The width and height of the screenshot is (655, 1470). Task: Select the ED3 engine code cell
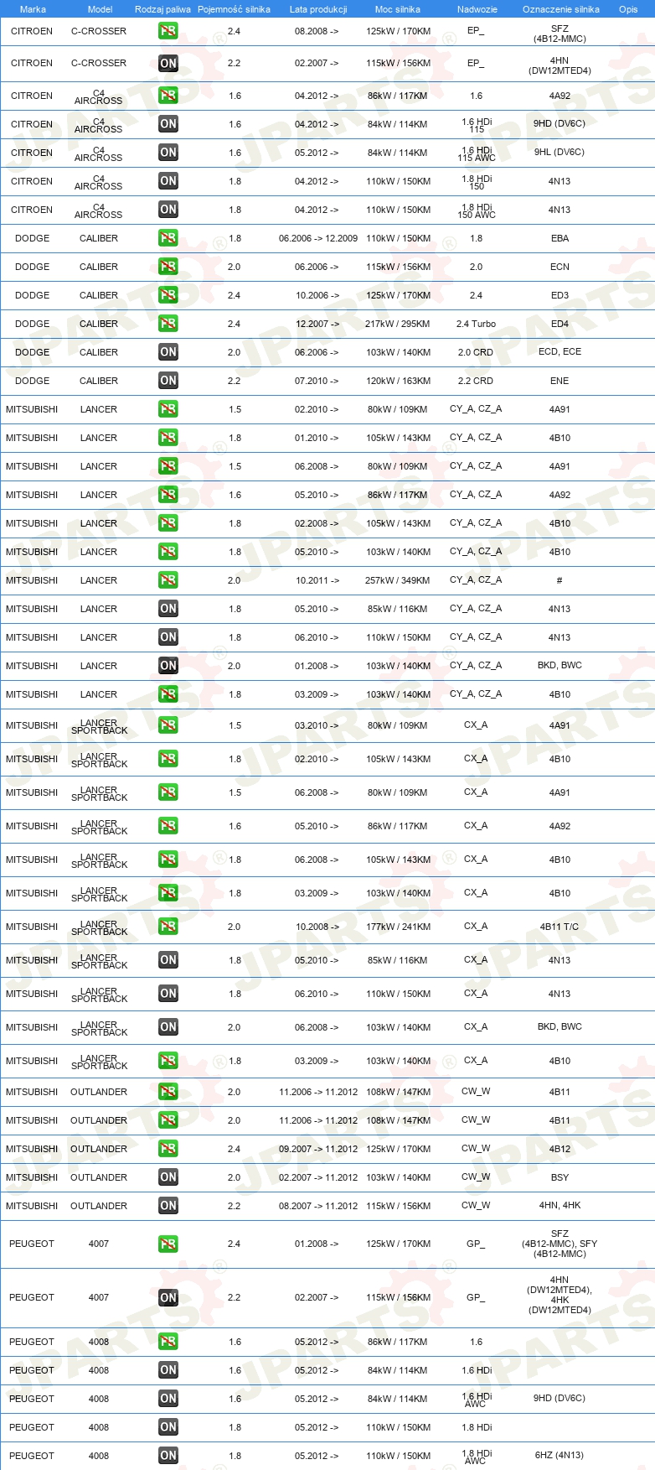click(560, 295)
